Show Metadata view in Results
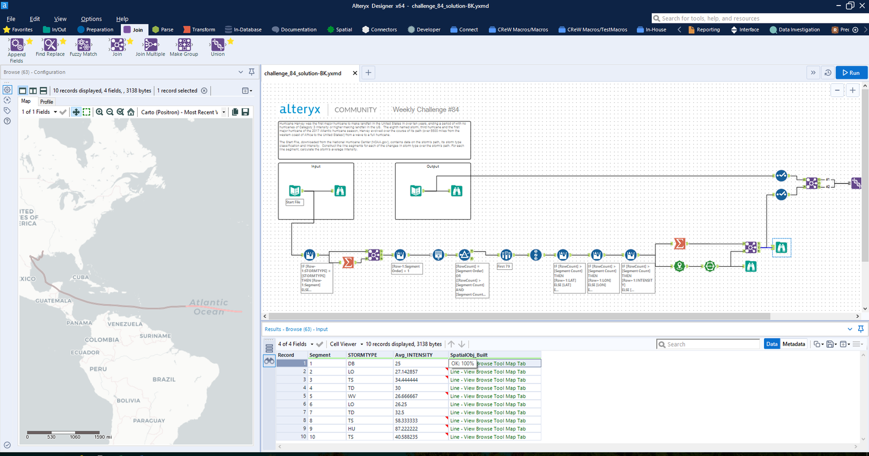This screenshot has height=456, width=869. coord(793,344)
